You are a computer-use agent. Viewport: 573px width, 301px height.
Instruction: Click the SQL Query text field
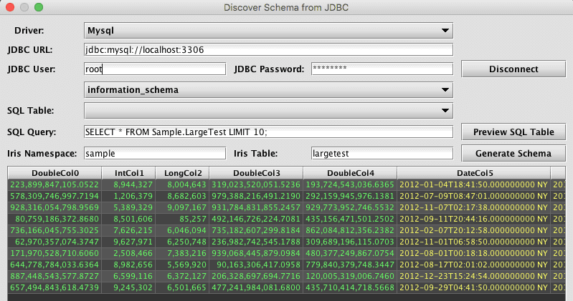tap(269, 132)
